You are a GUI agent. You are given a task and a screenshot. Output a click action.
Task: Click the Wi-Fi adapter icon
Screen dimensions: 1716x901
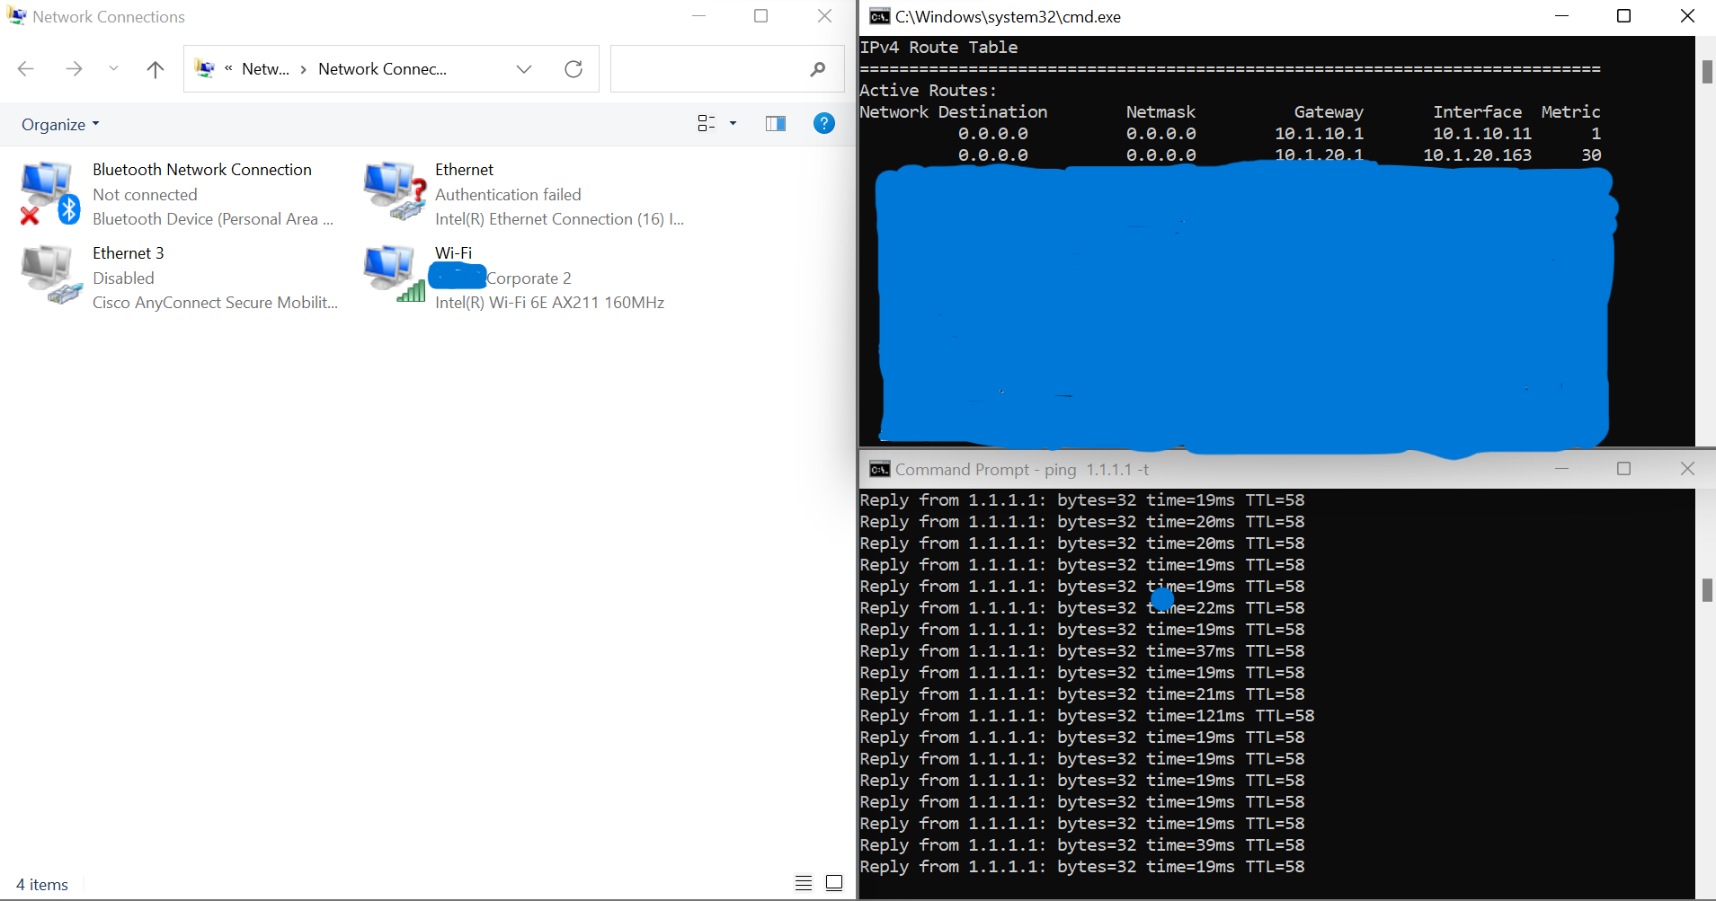pos(394,275)
